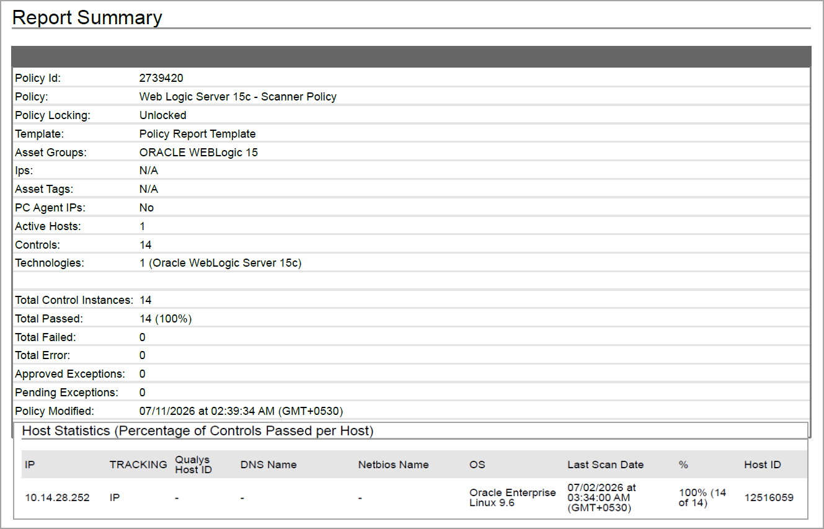
Task: Click the Total Failed value "0"
Action: pos(143,337)
